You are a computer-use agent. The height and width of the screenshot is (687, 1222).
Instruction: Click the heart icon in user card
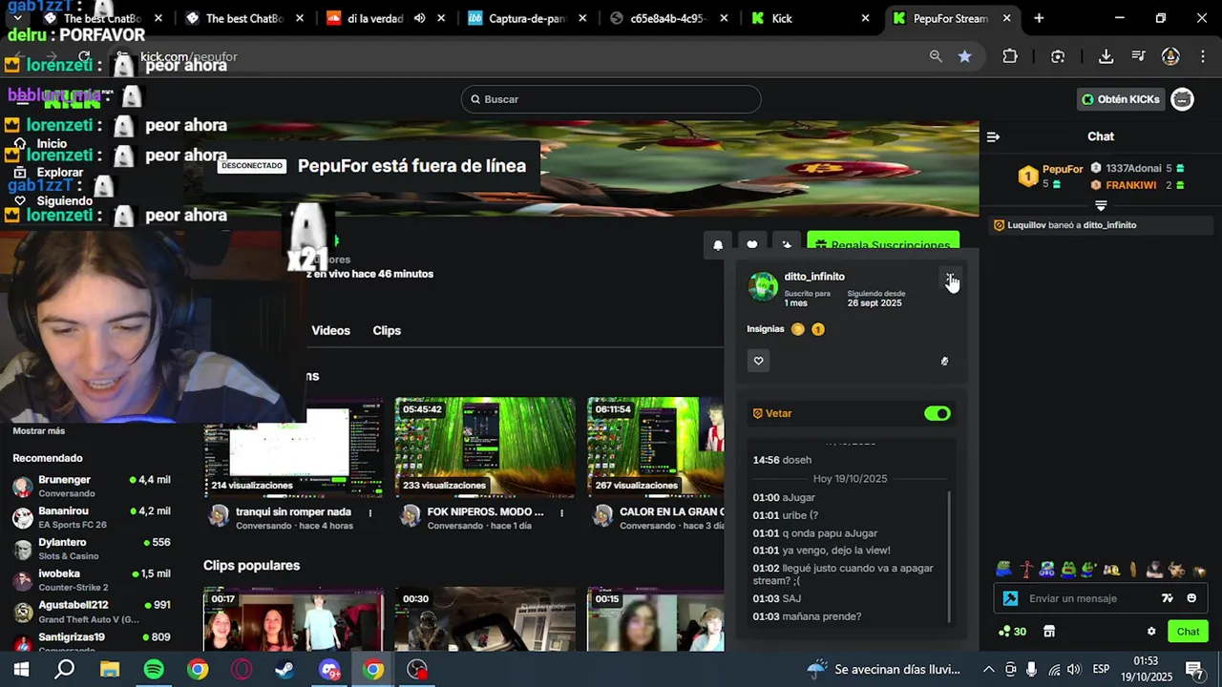tap(759, 361)
